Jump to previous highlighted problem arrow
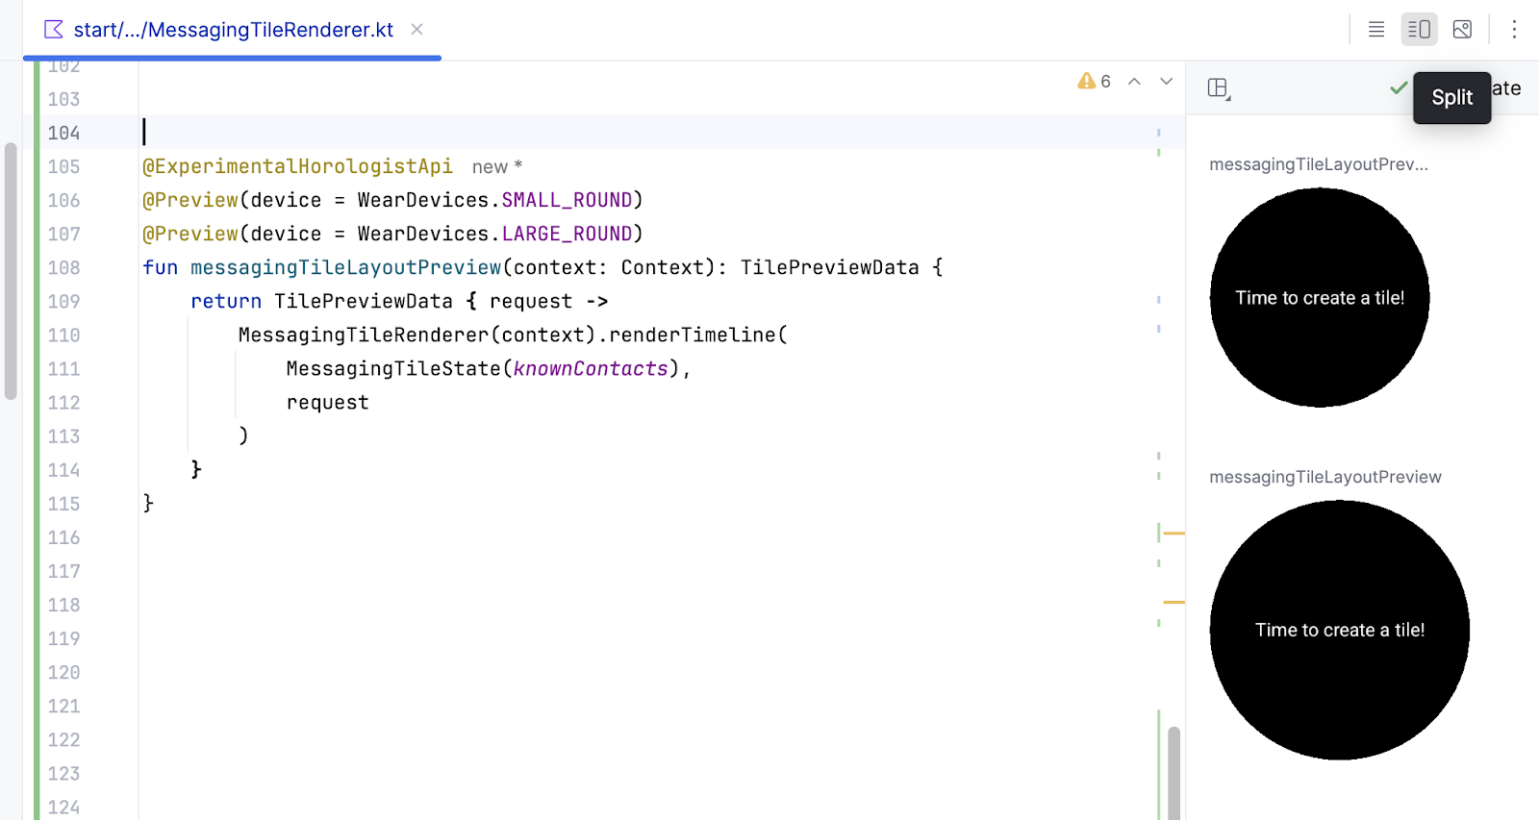 pyautogui.click(x=1135, y=82)
